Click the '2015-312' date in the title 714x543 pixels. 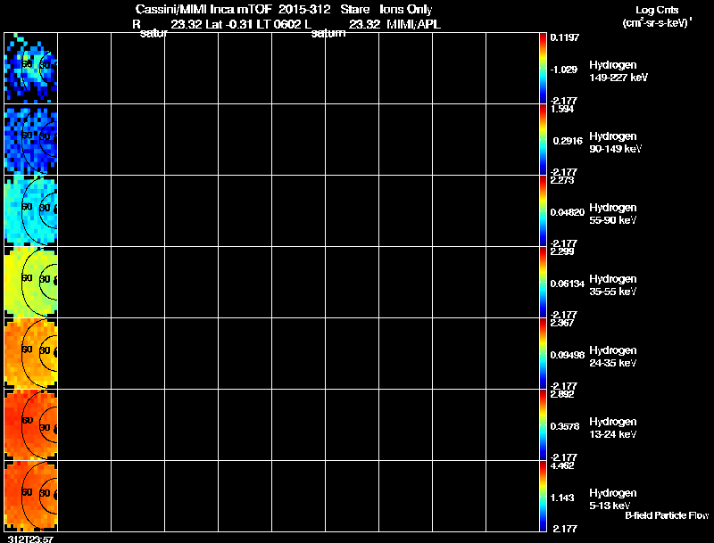pyautogui.click(x=304, y=10)
